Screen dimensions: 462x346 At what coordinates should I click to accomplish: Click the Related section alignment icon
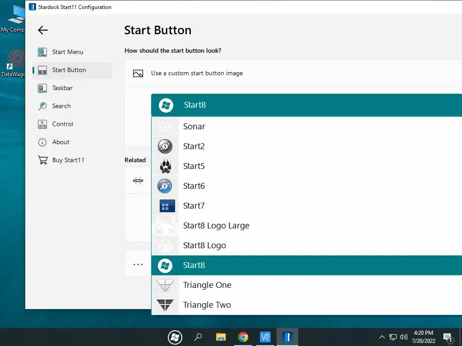coord(138,181)
